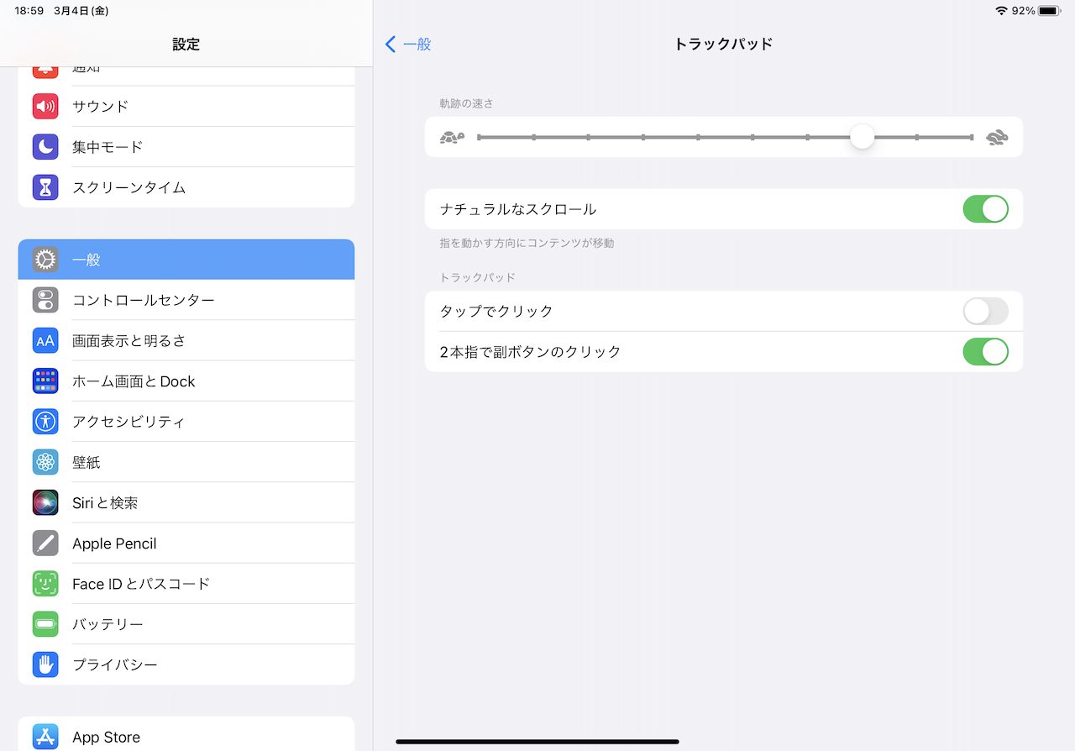Tap the Accessibility figure icon
The image size is (1075, 751).
pos(45,422)
